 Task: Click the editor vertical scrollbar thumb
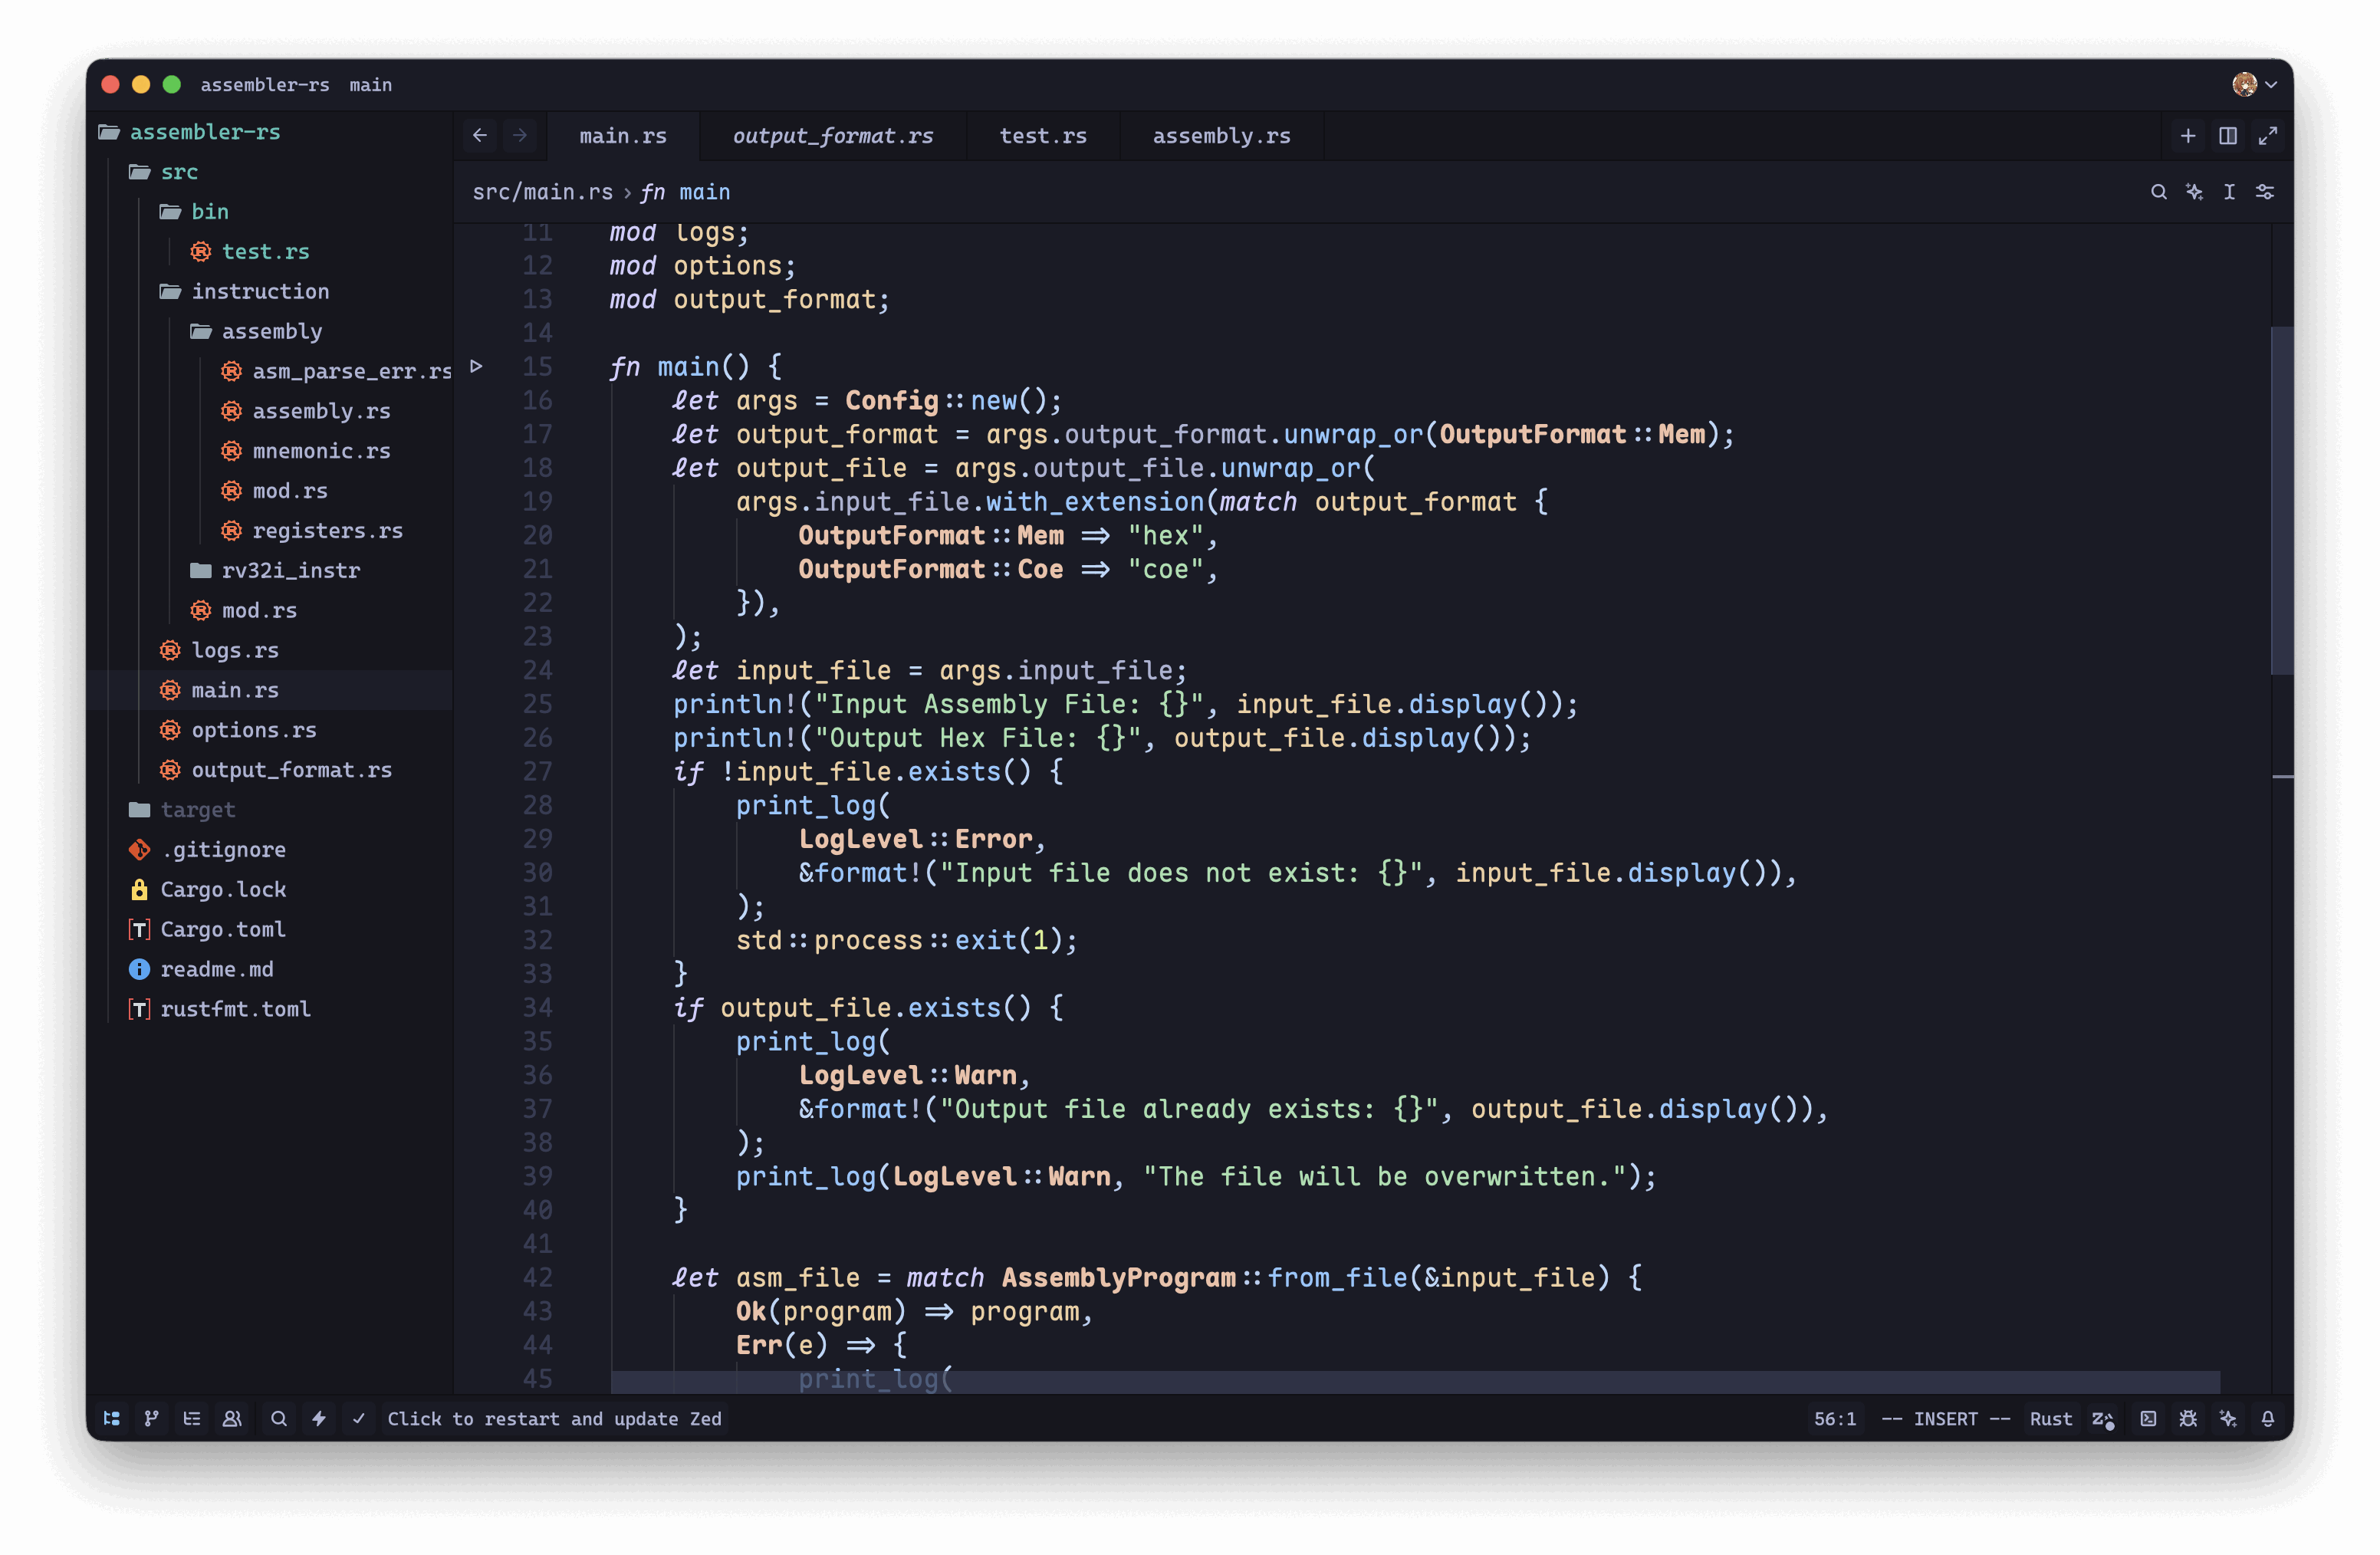[x=2281, y=500]
